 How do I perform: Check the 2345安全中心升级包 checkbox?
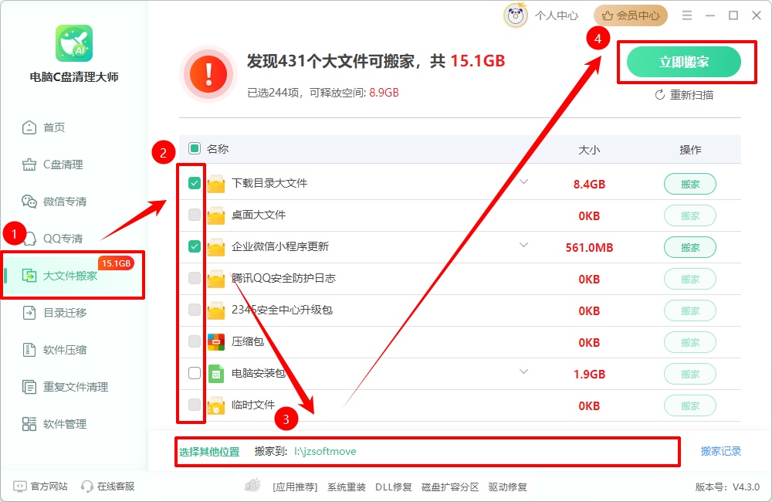click(195, 310)
